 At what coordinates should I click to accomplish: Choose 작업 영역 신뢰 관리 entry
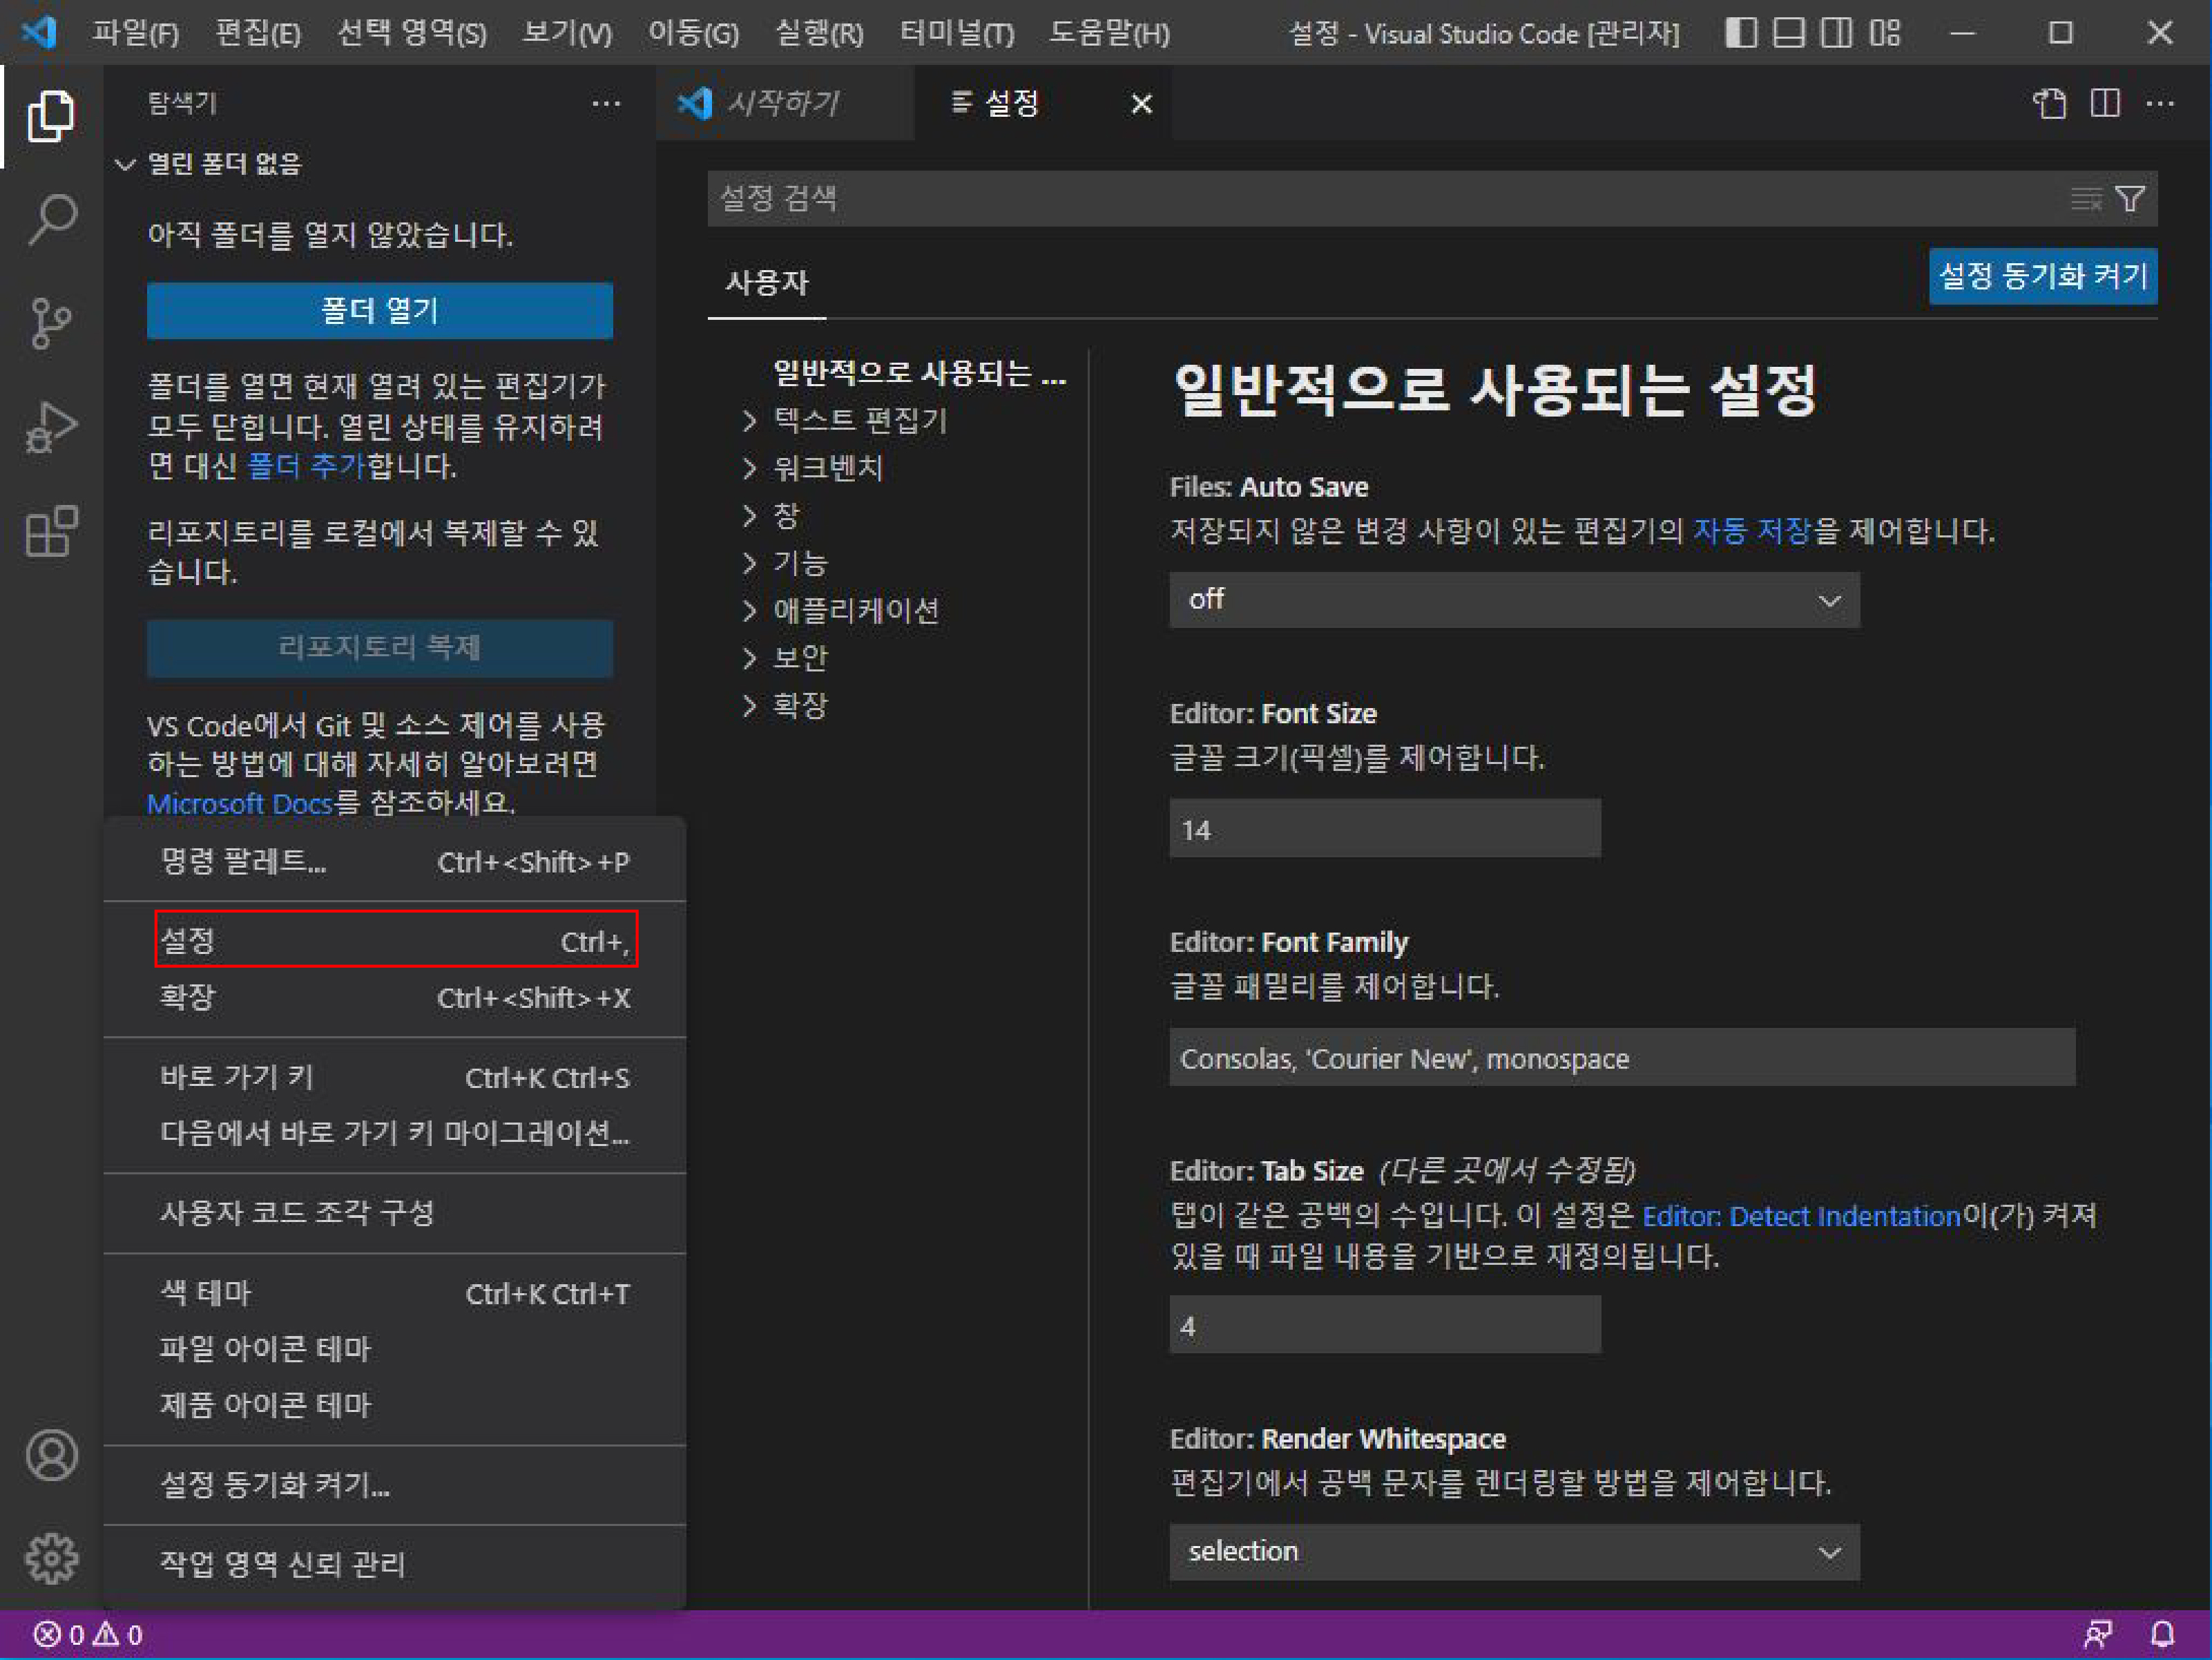tap(395, 1565)
